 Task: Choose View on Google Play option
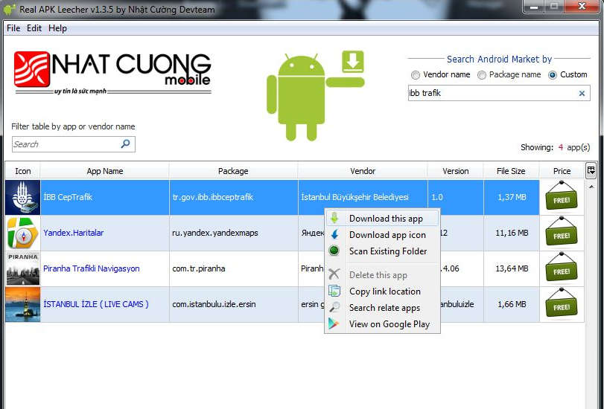[x=389, y=324]
